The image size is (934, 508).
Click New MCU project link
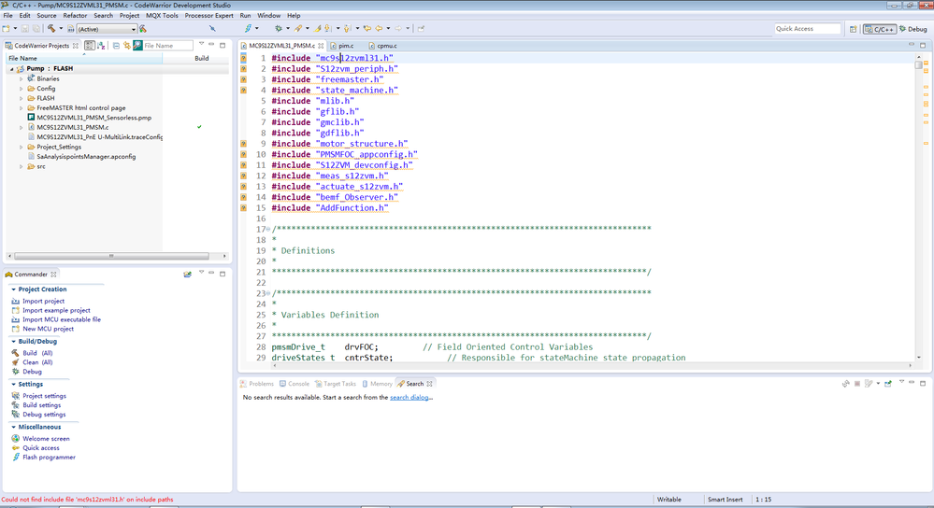[49, 329]
